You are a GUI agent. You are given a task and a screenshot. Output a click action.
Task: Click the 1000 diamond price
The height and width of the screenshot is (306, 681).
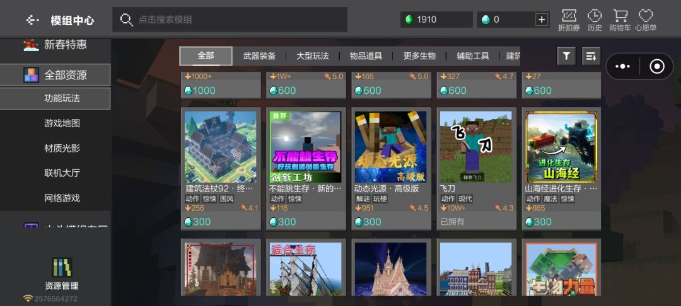click(x=200, y=91)
